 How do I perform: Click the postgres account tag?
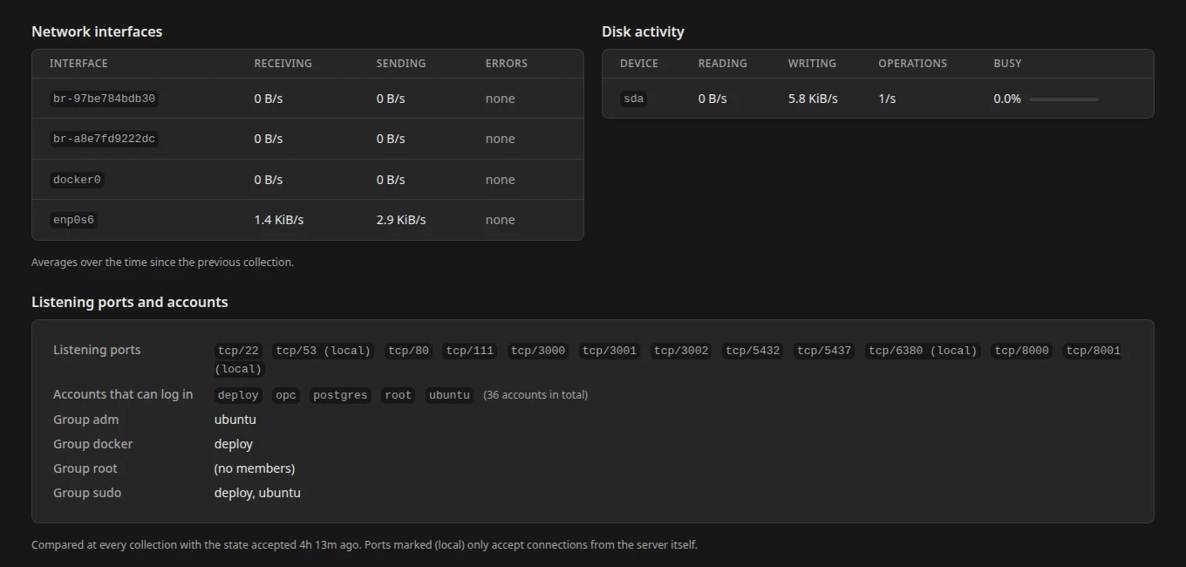[x=340, y=395]
